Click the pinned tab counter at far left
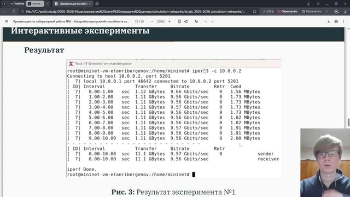 click(x=4, y=4)
